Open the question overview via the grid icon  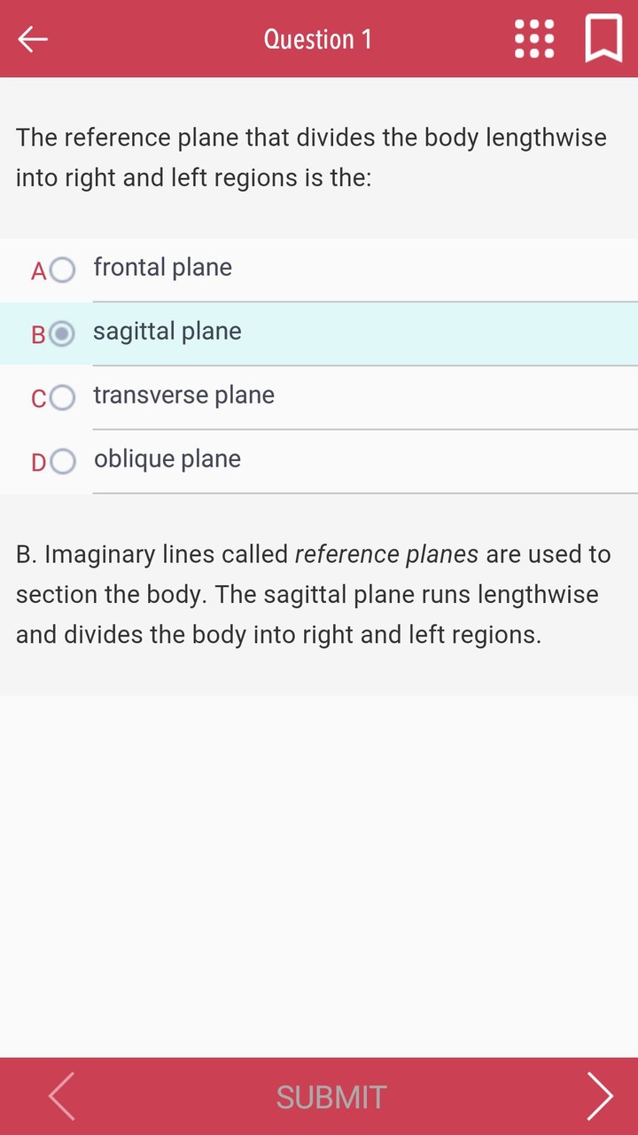point(533,38)
